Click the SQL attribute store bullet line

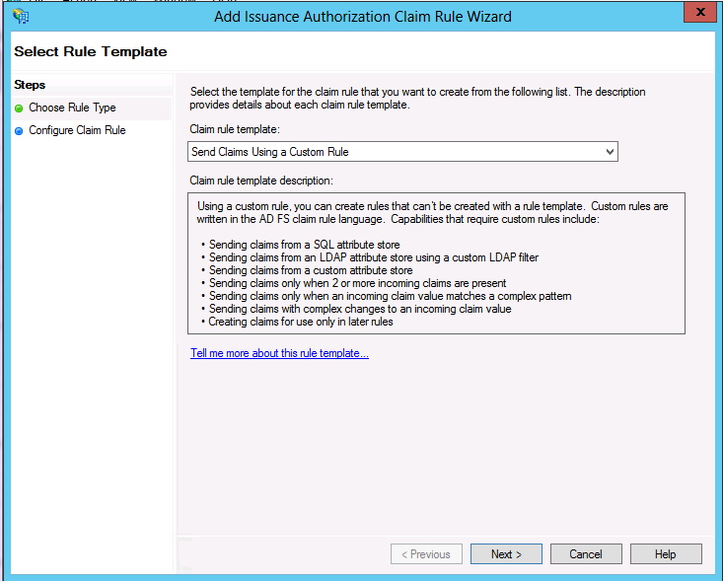coord(301,245)
